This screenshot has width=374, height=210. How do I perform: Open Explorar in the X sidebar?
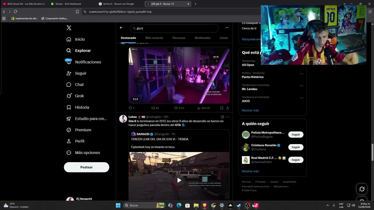tap(79, 50)
